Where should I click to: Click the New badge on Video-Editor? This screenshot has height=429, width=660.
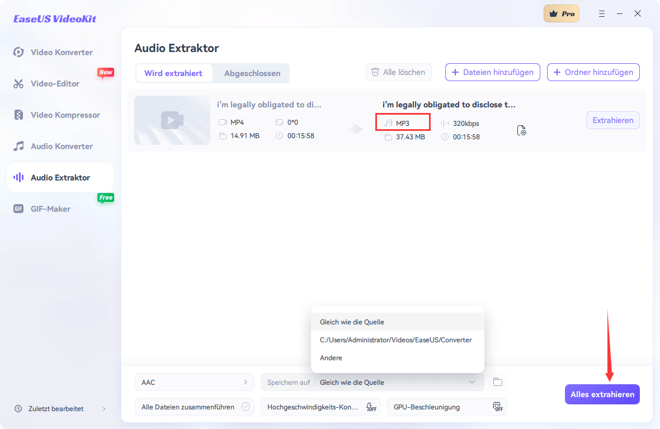106,72
